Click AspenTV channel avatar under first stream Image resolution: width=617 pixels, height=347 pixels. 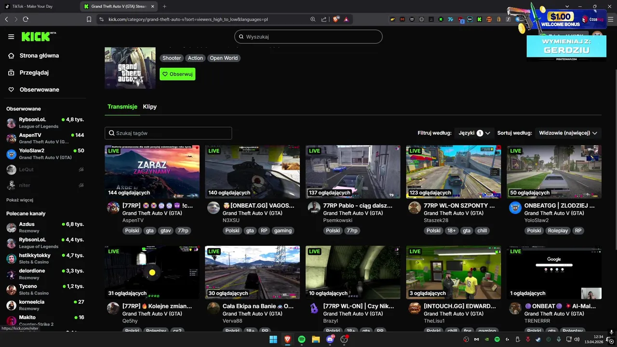(x=113, y=208)
